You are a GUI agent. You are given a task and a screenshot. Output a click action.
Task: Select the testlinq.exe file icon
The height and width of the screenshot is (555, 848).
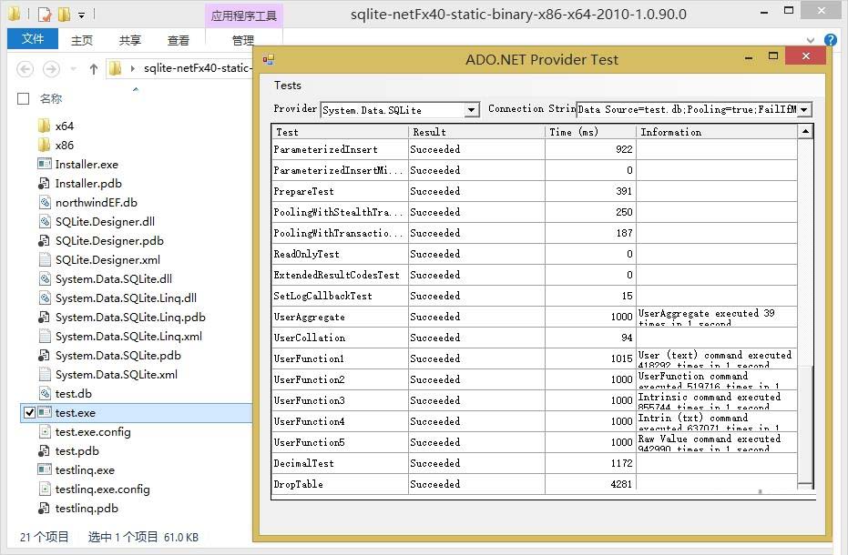pyautogui.click(x=45, y=469)
